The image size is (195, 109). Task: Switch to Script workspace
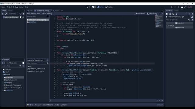[x=101, y=7]
